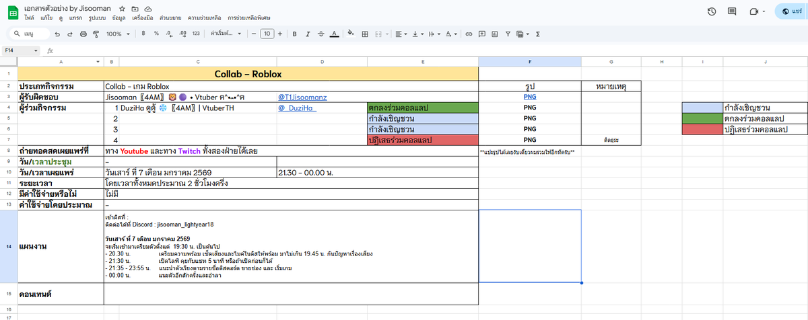Viewport: 808px width, 320px height.
Task: Select the red ปฏิเสธร่วมคอลแลป cell in column E
Action: [x=423, y=140]
